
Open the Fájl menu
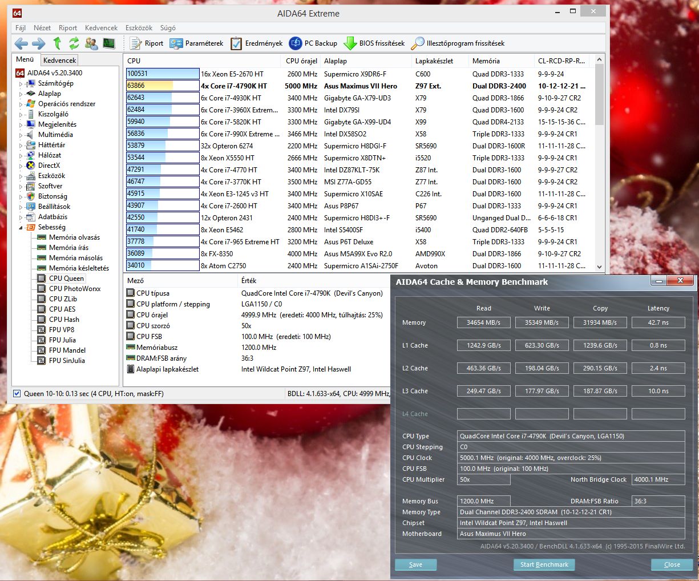pyautogui.click(x=21, y=28)
